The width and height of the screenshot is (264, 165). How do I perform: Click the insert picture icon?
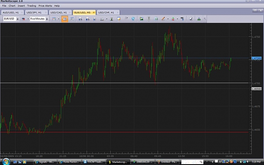142,19
